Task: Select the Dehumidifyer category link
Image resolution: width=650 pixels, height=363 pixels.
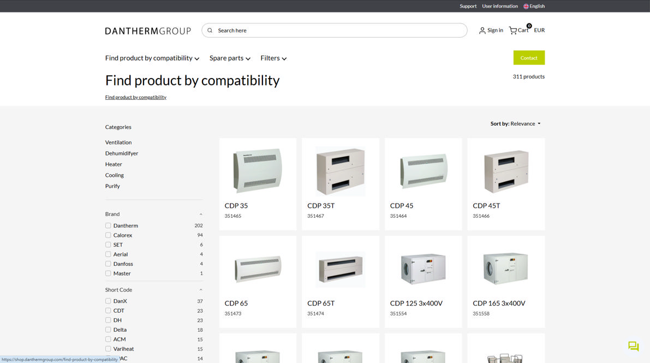Action: click(x=122, y=153)
